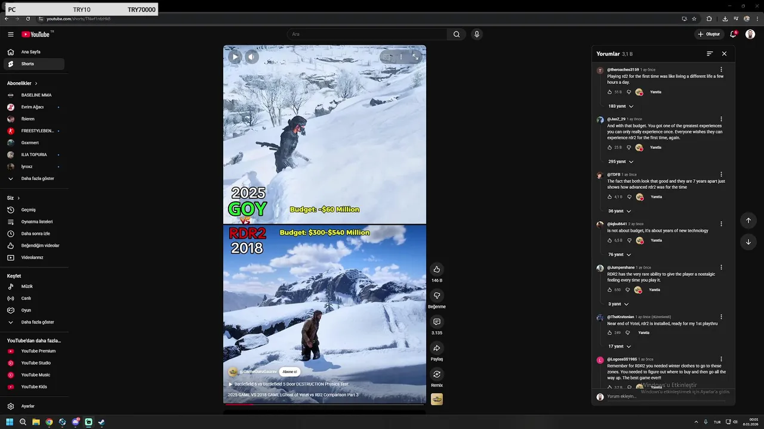The width and height of the screenshot is (764, 429).
Task: Go to next Short with down arrow
Action: [x=748, y=242]
